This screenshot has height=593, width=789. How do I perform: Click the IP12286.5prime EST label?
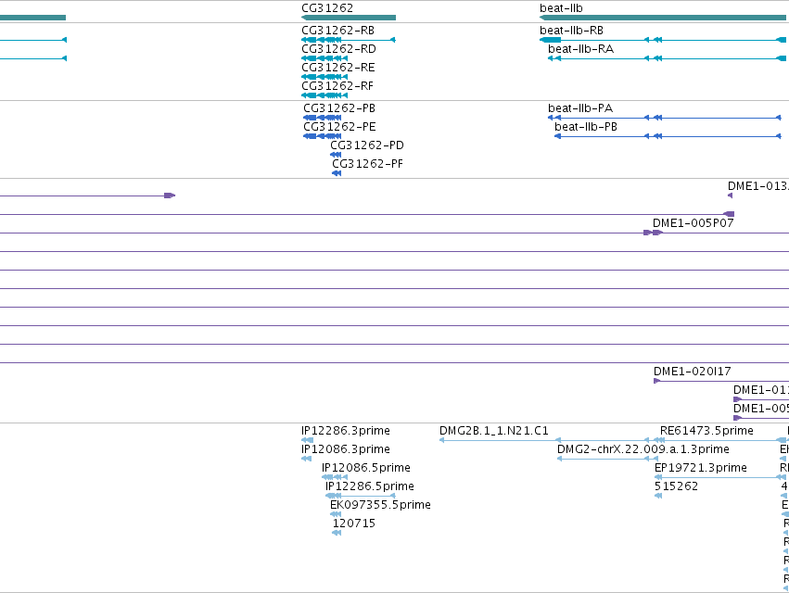tap(370, 486)
